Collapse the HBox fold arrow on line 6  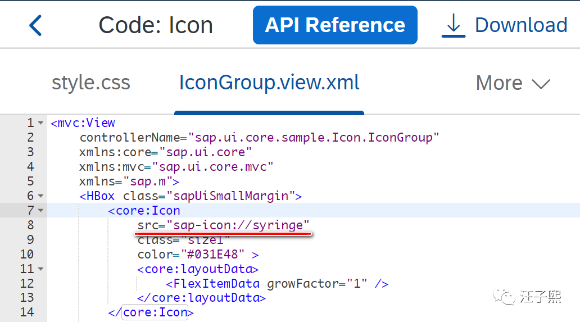point(40,196)
